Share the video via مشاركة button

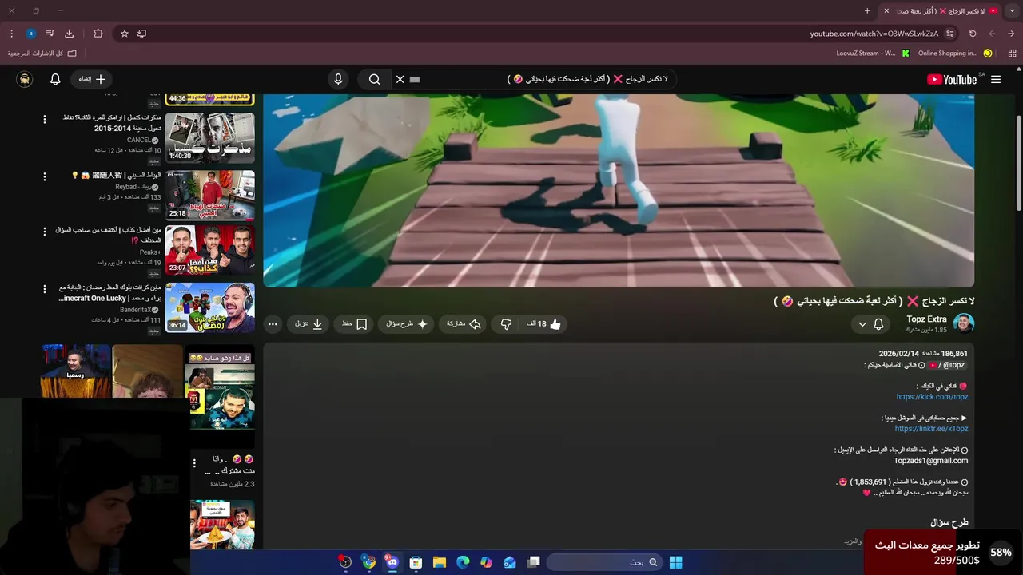[x=464, y=323]
